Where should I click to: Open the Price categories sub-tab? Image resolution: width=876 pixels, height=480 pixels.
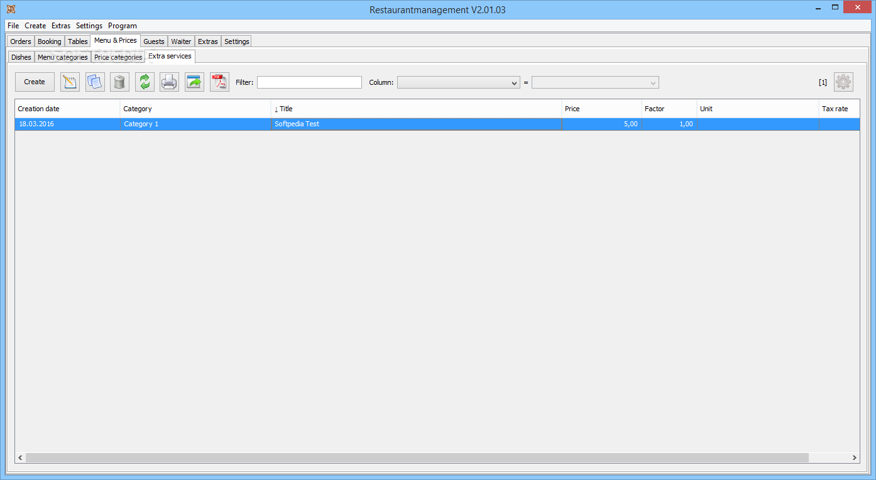(x=118, y=57)
